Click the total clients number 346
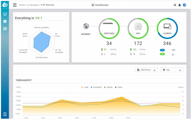This screenshot has height=120, width=192. [167, 43]
